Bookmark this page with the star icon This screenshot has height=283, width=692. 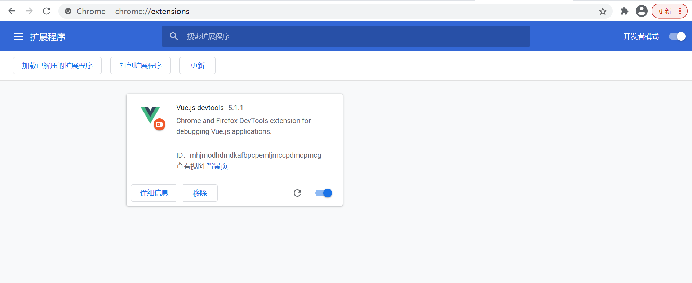point(603,12)
